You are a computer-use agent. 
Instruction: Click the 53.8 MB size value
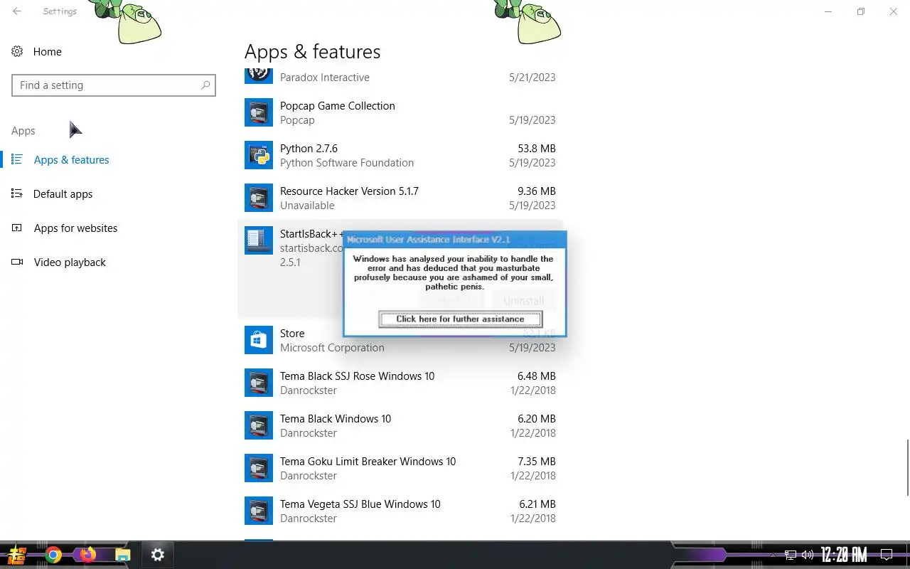[537, 149]
